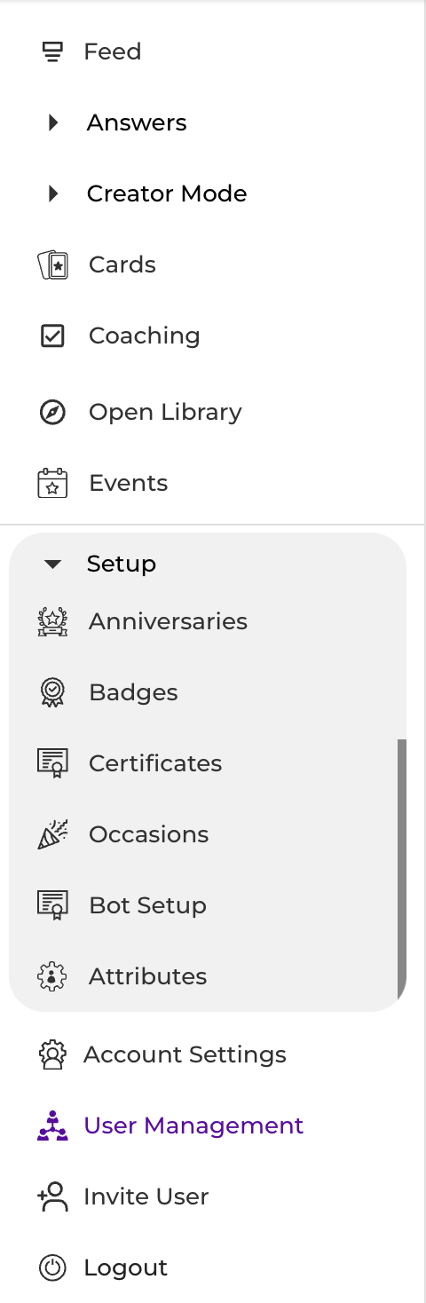Click the Occasions party popper icon
426x1303 pixels.
point(52,834)
